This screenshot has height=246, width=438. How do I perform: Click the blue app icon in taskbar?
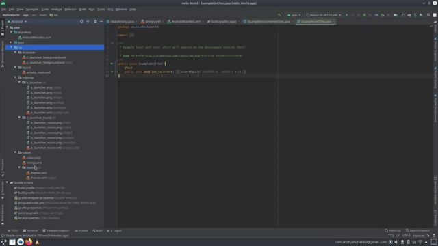click(x=21, y=242)
